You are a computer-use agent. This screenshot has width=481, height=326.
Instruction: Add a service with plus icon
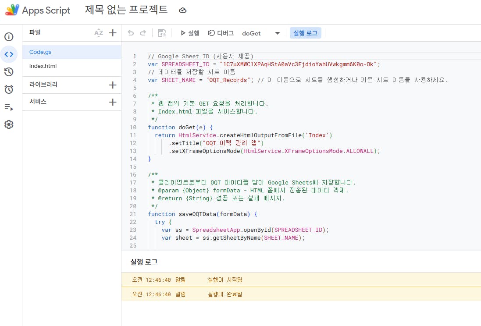(x=113, y=102)
